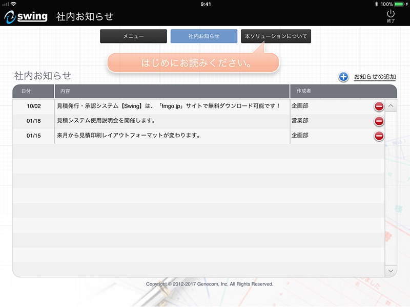Open 本ソリューションについて tab
The height and width of the screenshot is (307, 410).
pyautogui.click(x=276, y=36)
